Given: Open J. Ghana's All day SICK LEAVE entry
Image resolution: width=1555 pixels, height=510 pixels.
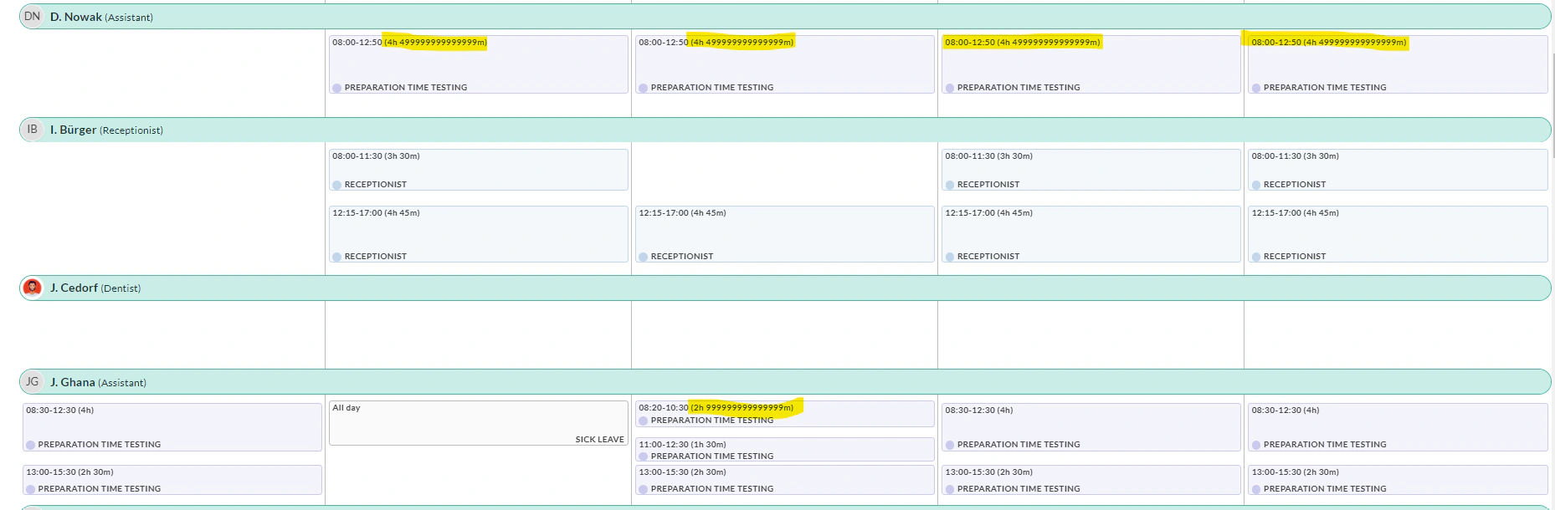Looking at the screenshot, I should click(x=479, y=423).
